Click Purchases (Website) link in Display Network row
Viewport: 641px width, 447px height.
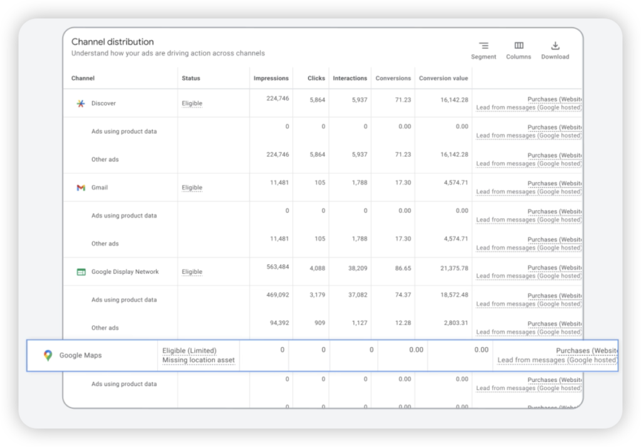(x=555, y=268)
